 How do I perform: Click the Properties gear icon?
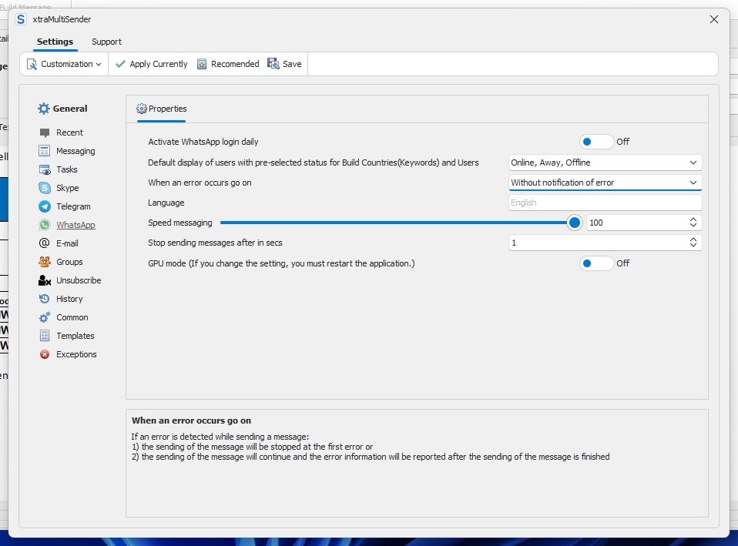tap(141, 109)
